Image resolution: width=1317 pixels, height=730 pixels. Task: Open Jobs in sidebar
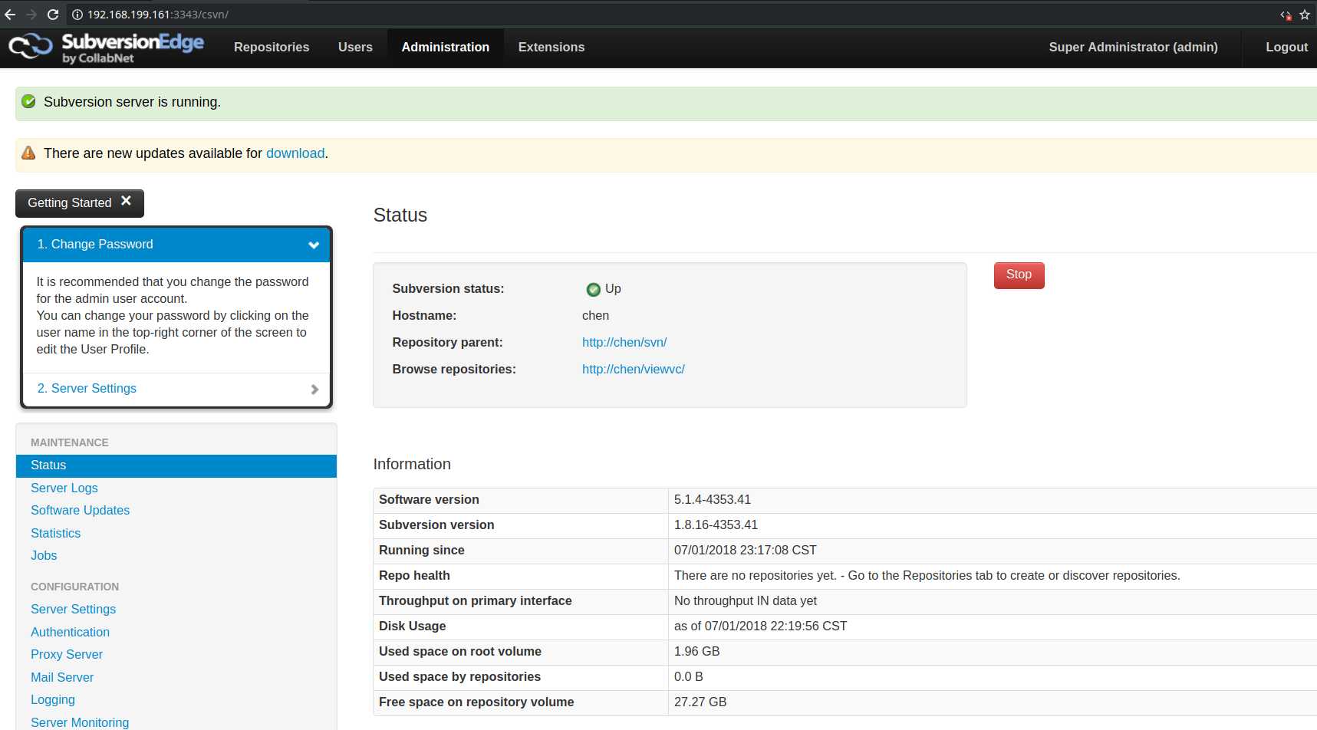[x=44, y=556]
